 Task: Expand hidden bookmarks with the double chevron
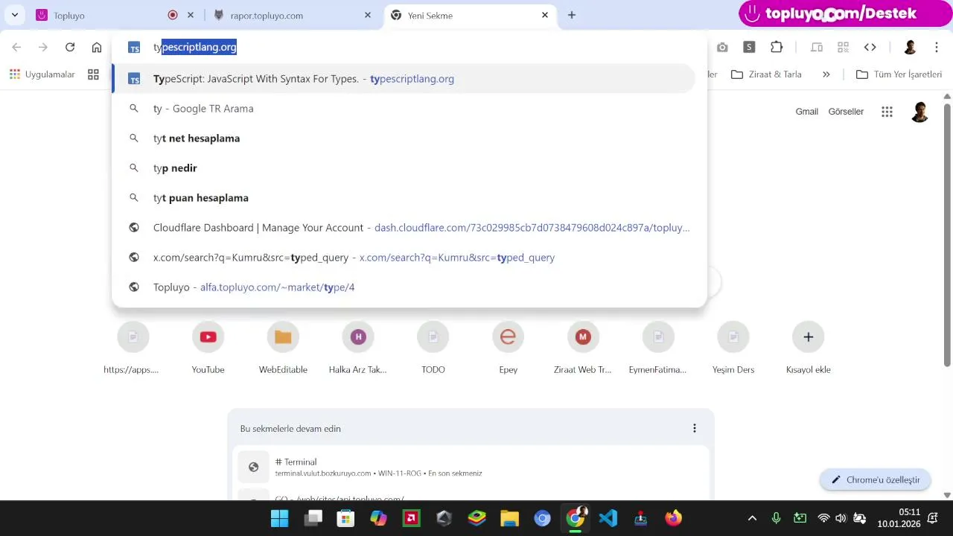pyautogui.click(x=826, y=74)
